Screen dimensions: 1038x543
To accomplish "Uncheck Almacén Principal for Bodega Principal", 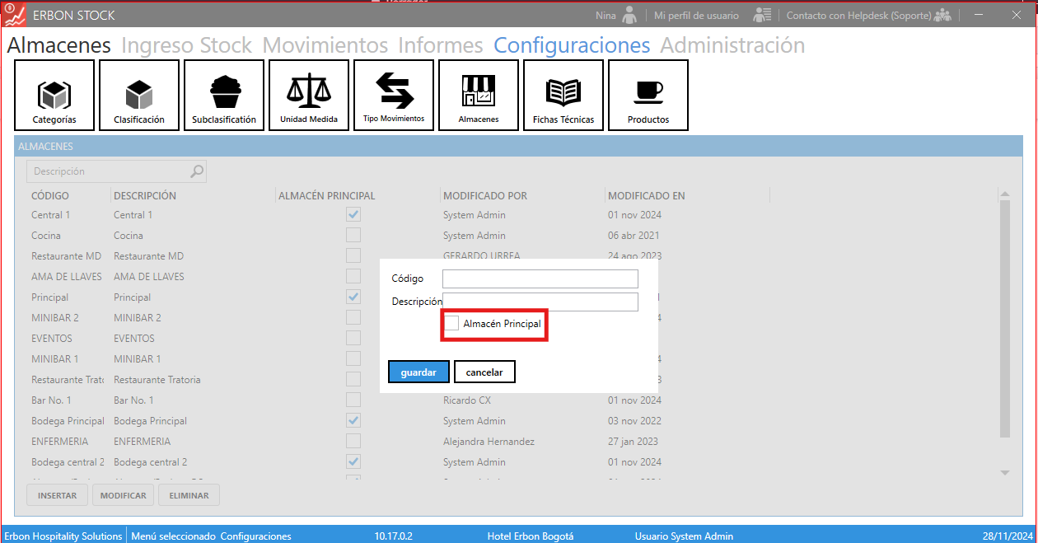I will [x=353, y=420].
